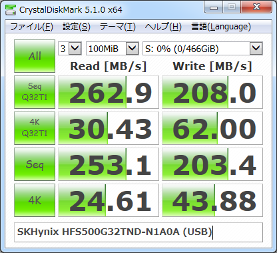Click the Seq Q32T1 write result 208.0

212,92
